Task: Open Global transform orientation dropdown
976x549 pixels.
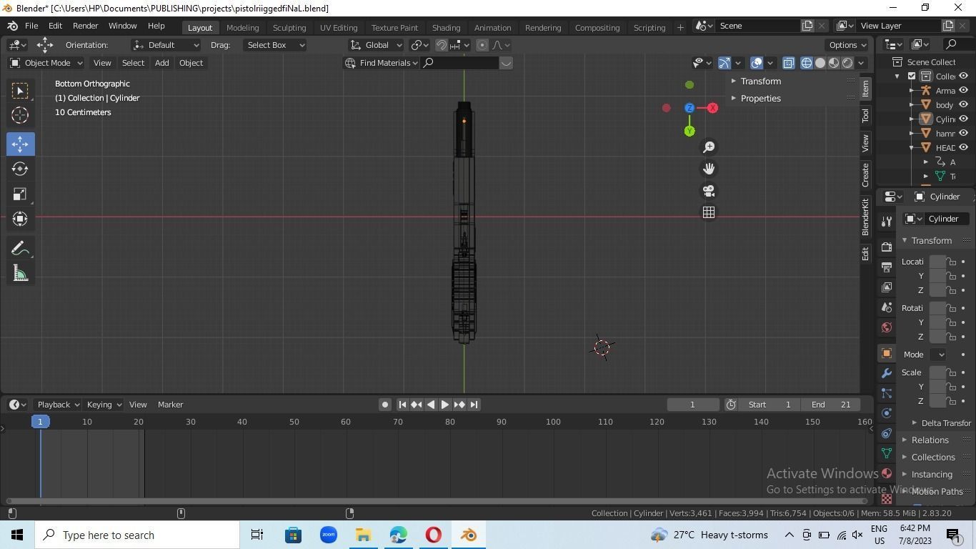Action: click(376, 45)
